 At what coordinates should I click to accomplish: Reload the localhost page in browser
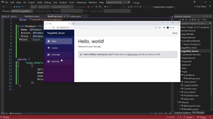pos(53,27)
